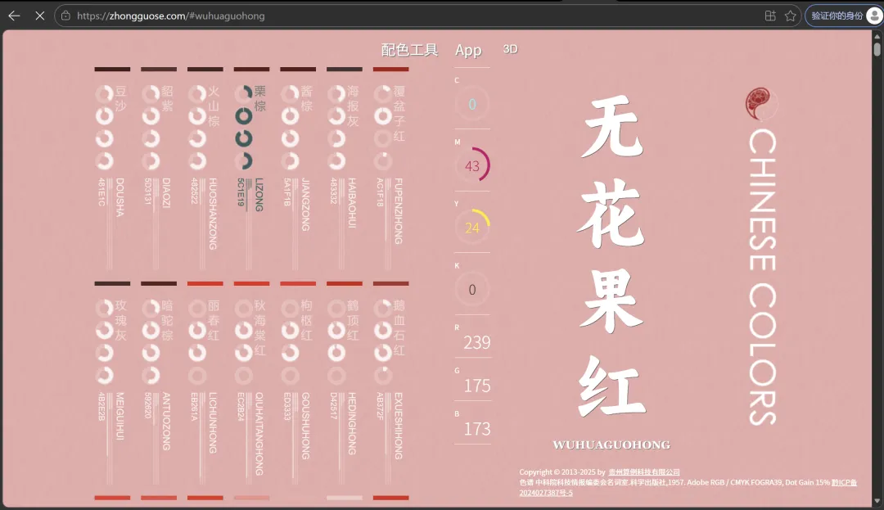The height and width of the screenshot is (510, 884).
Task: Pick the 海报灰 HAIBAOHUI color card
Action: click(x=344, y=169)
